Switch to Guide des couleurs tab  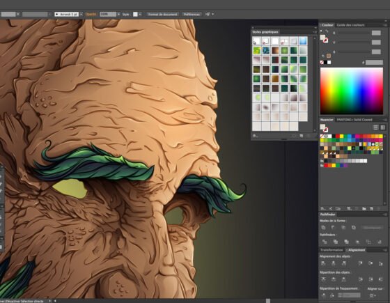tap(350, 25)
